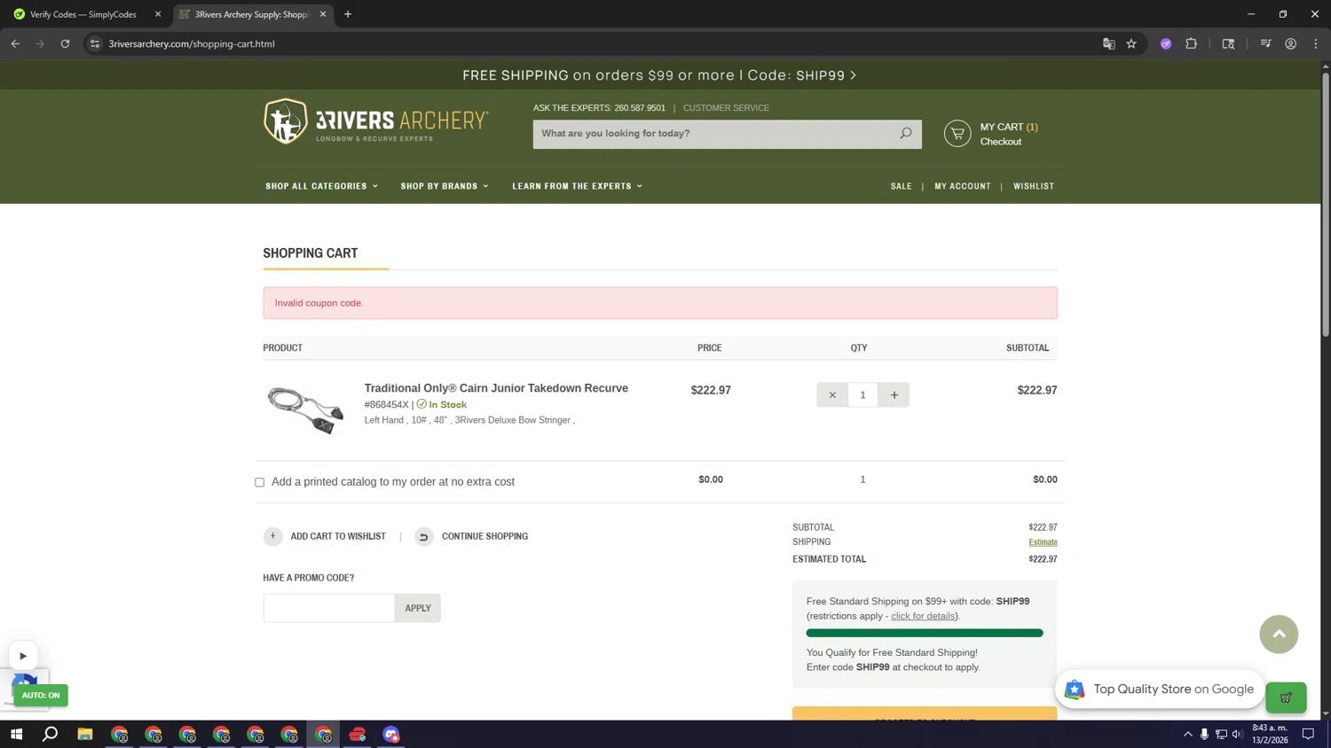The image size is (1331, 748).
Task: Increase quantity with the plus button
Action: [x=894, y=394]
